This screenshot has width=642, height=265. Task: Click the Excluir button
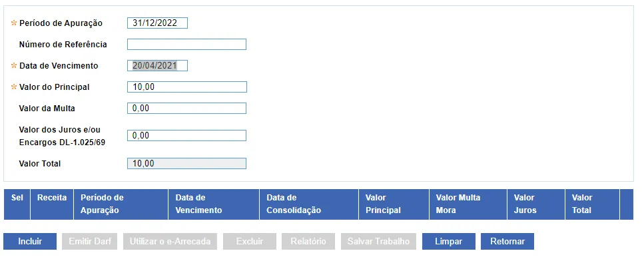click(250, 241)
